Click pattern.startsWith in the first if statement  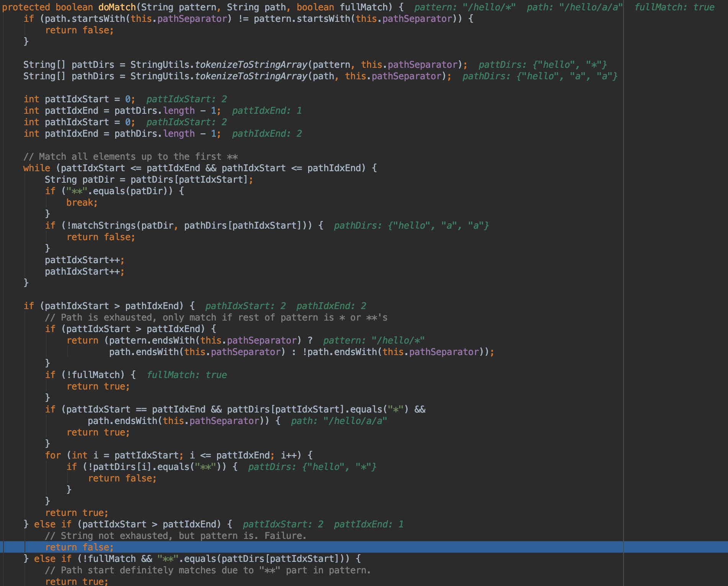[302, 19]
